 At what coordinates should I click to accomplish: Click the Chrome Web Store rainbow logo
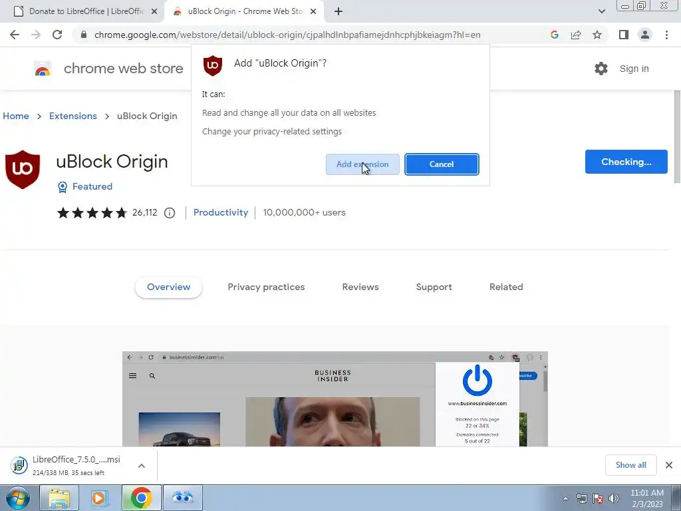tap(43, 69)
